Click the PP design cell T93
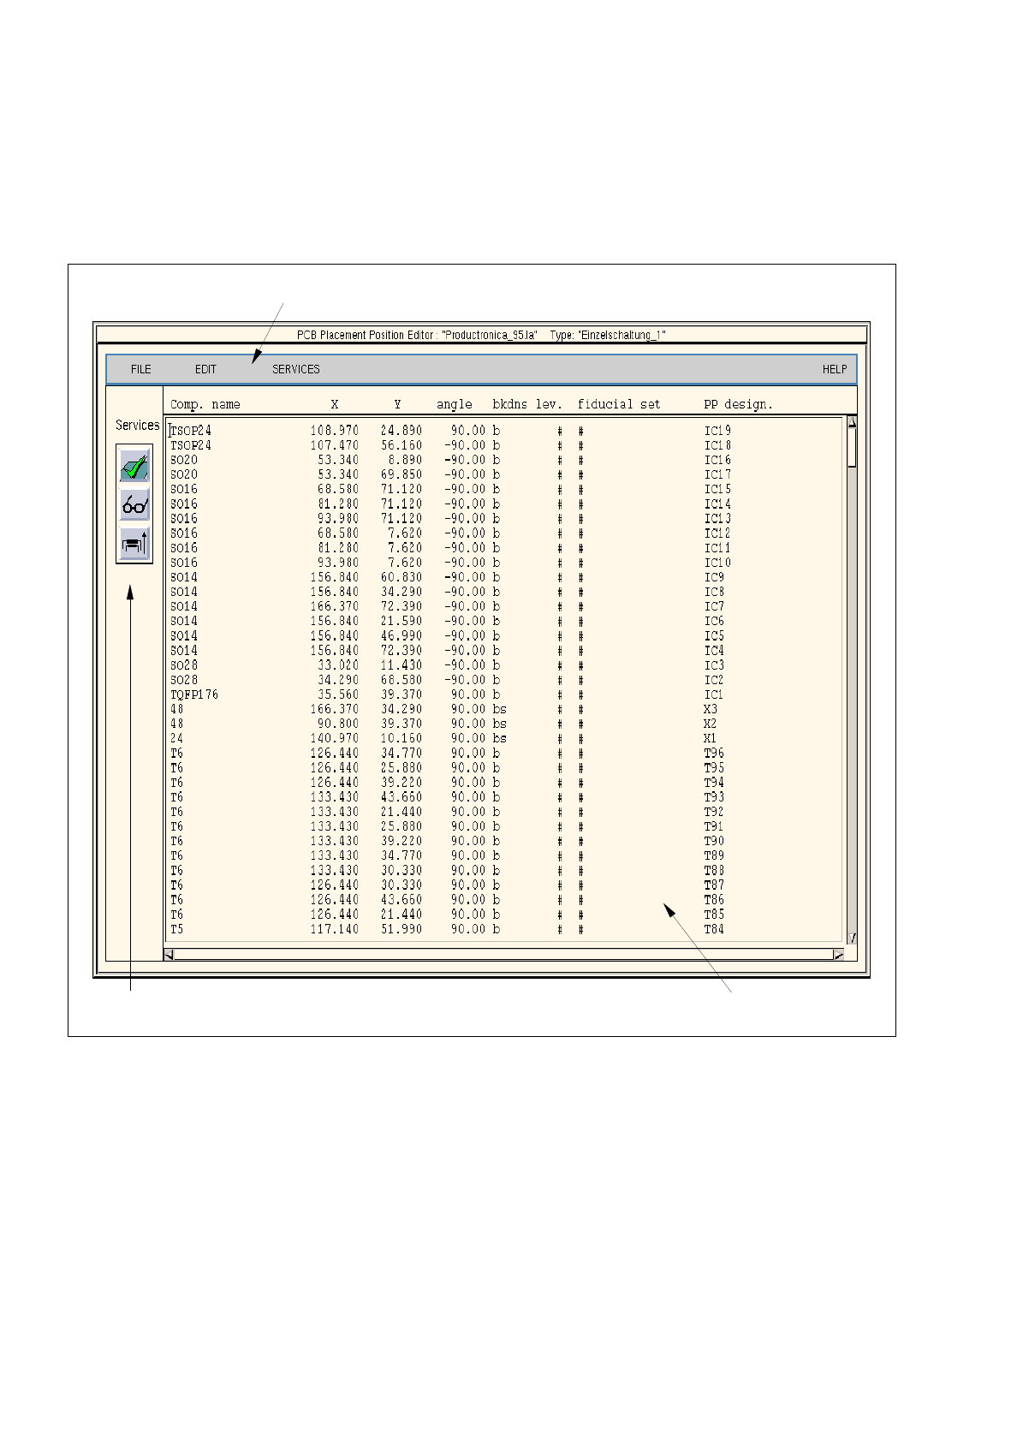 click(714, 797)
